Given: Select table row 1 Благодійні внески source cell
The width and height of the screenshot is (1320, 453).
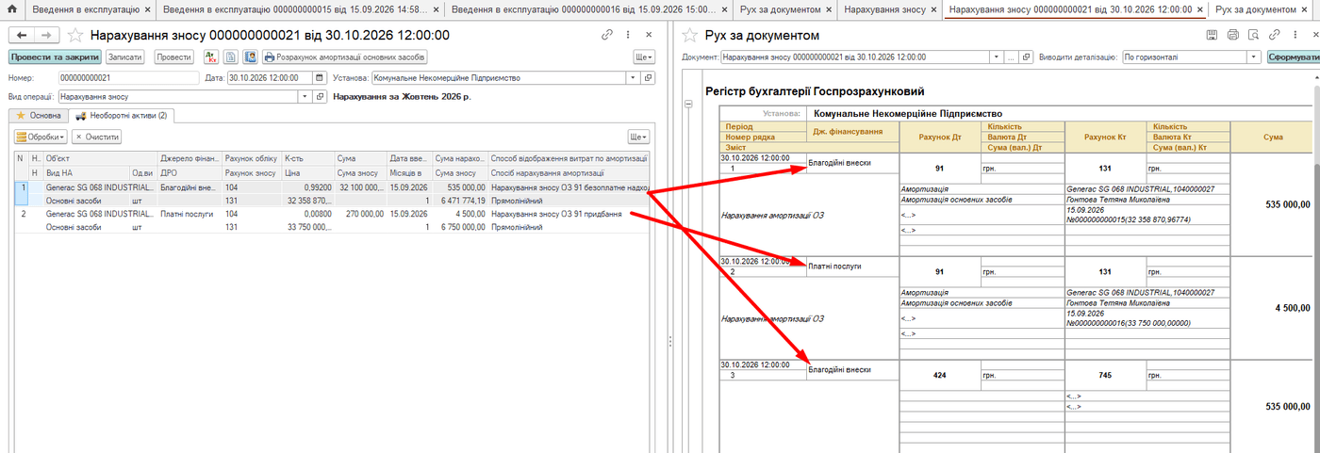Looking at the screenshot, I should point(189,187).
